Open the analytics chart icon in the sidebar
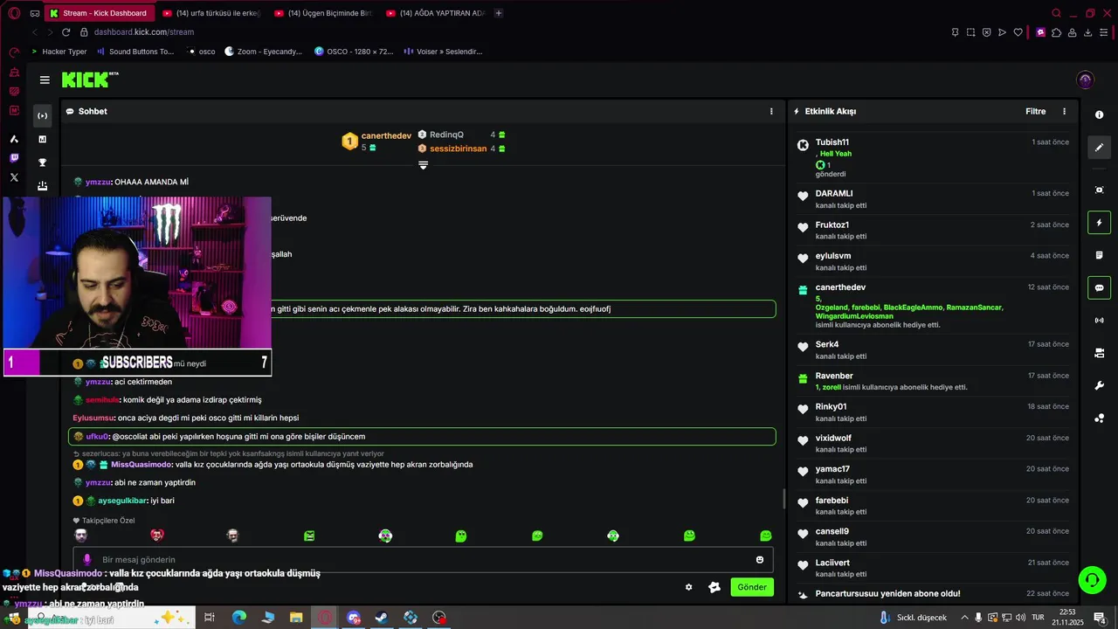The height and width of the screenshot is (629, 1118). click(42, 139)
